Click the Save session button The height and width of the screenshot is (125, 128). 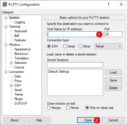[113, 80]
